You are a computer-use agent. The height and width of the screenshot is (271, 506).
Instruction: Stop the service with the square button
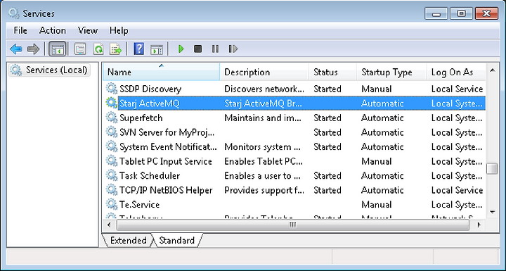(197, 49)
